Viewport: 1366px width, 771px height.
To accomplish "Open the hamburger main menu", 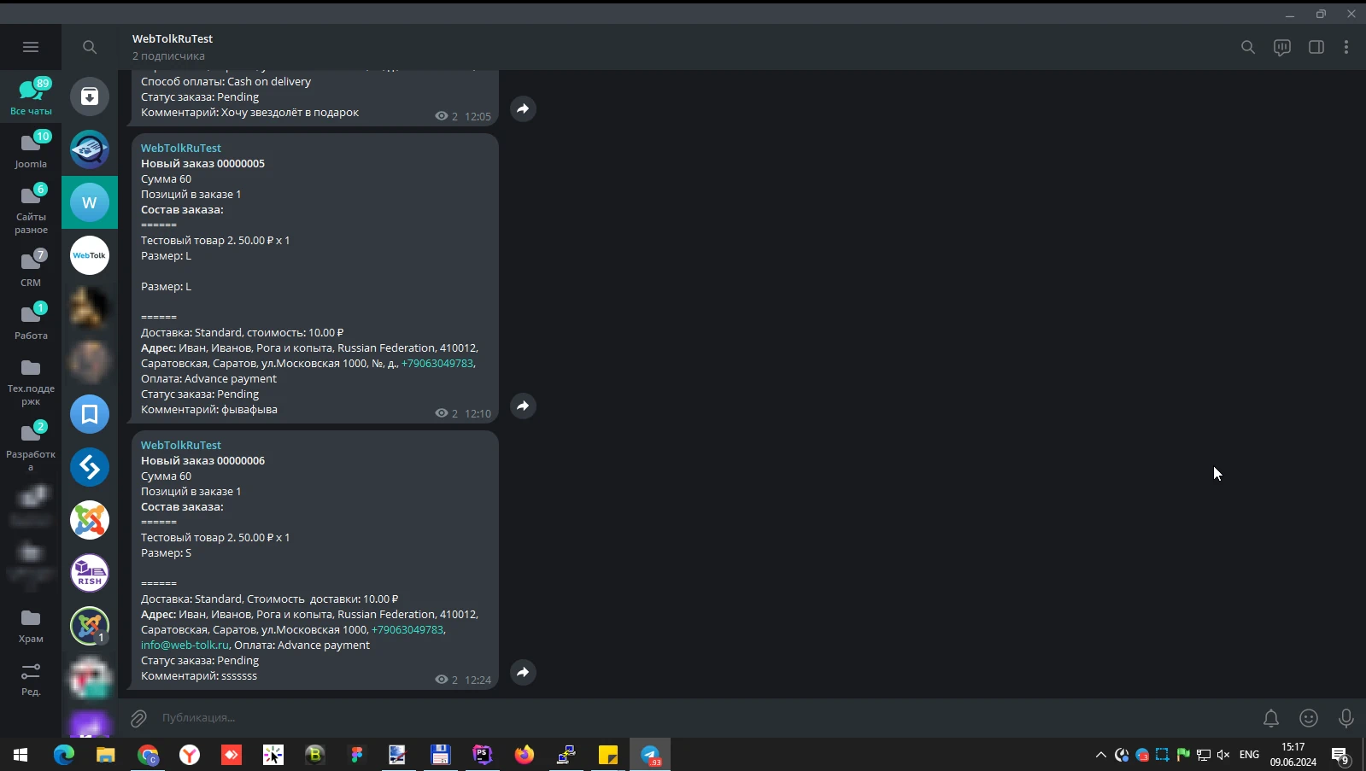I will (31, 47).
